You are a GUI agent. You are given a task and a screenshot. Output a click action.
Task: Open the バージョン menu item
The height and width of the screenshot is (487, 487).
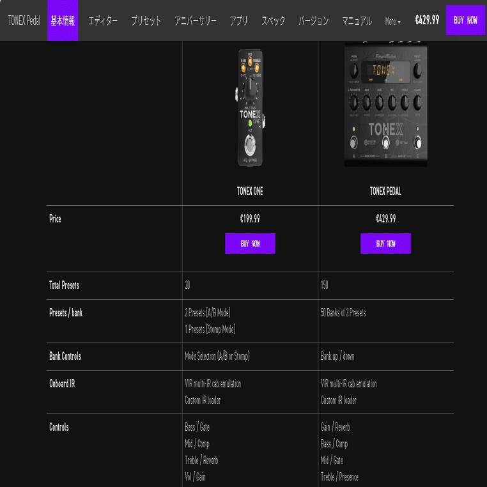(x=313, y=21)
